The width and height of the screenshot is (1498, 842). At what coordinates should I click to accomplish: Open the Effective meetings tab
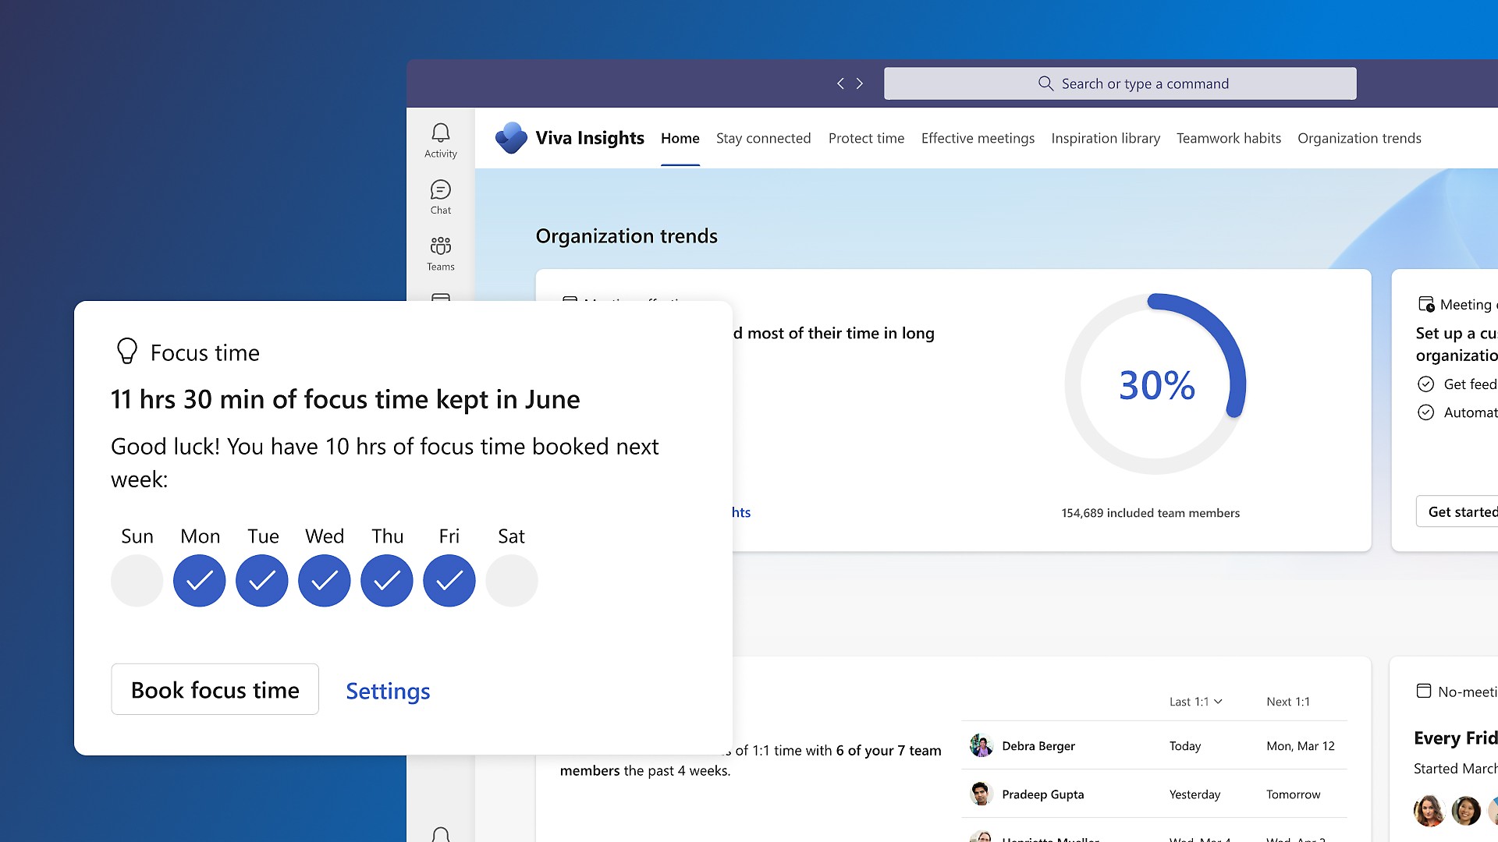978,138
